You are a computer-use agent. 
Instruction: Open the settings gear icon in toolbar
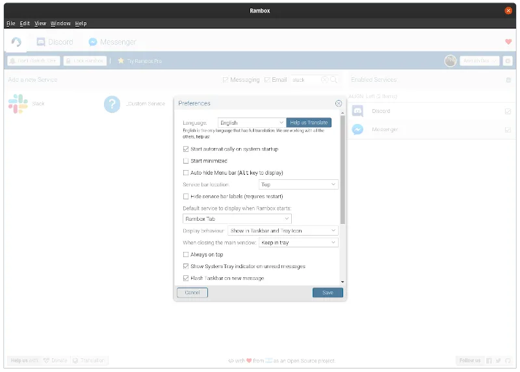coord(508,61)
